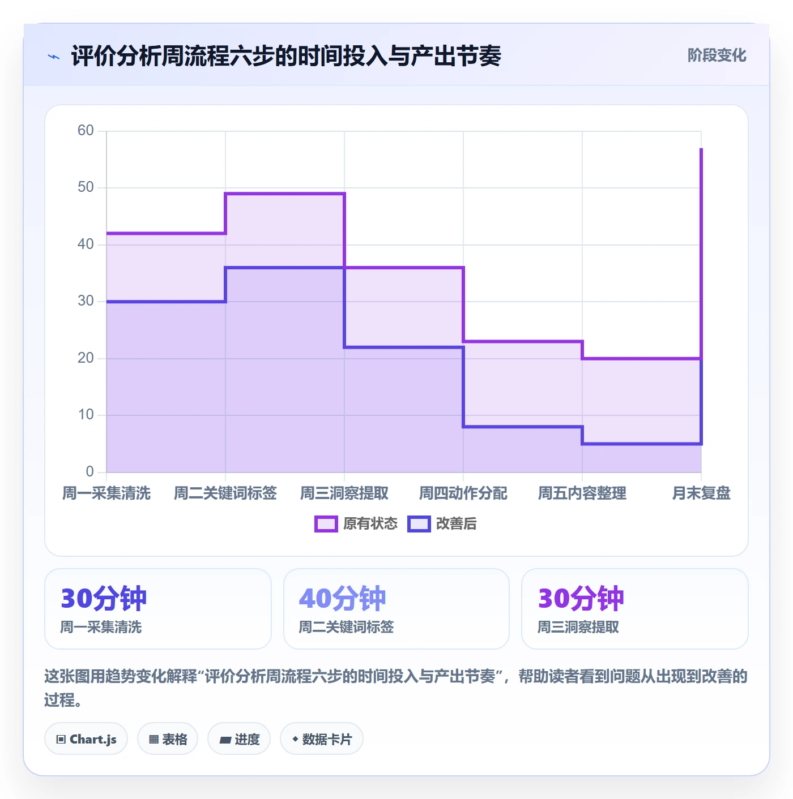Click the 40分钟 value in the middle card

(342, 598)
